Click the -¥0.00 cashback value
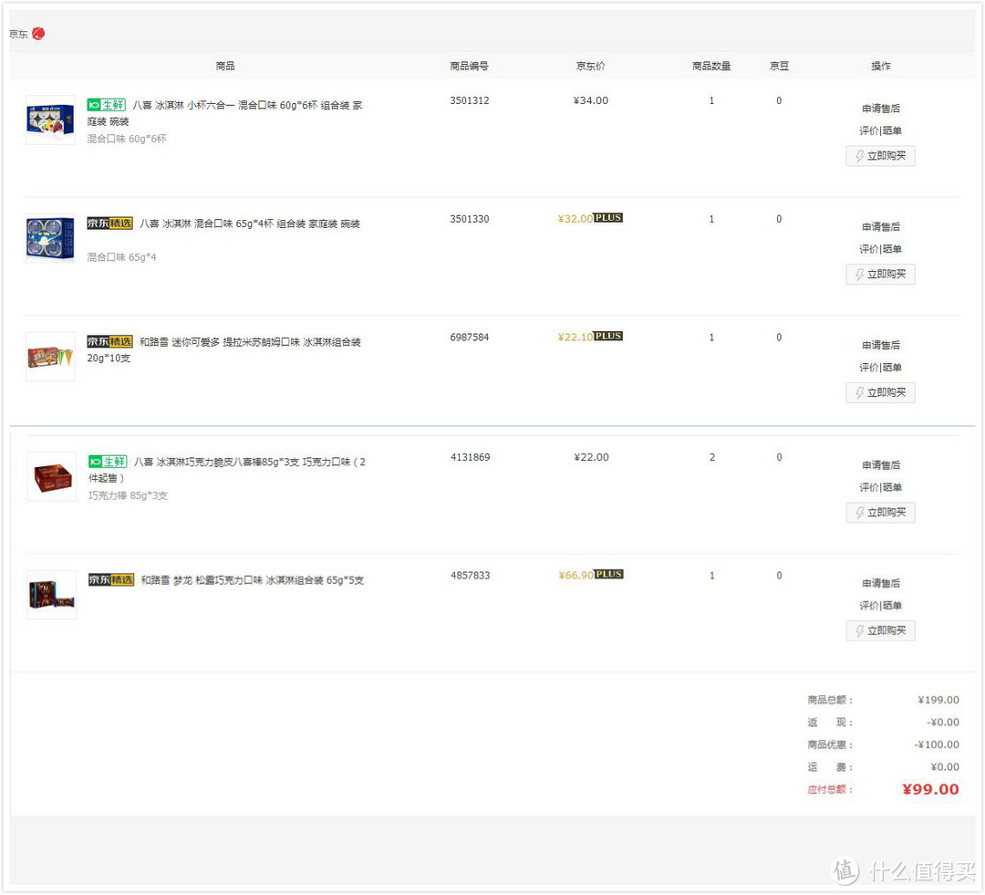985x895 pixels. click(943, 723)
